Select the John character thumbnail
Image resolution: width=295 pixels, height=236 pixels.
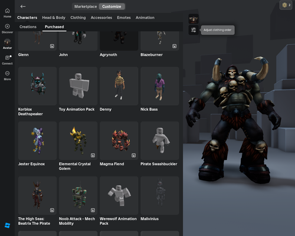pos(78,41)
